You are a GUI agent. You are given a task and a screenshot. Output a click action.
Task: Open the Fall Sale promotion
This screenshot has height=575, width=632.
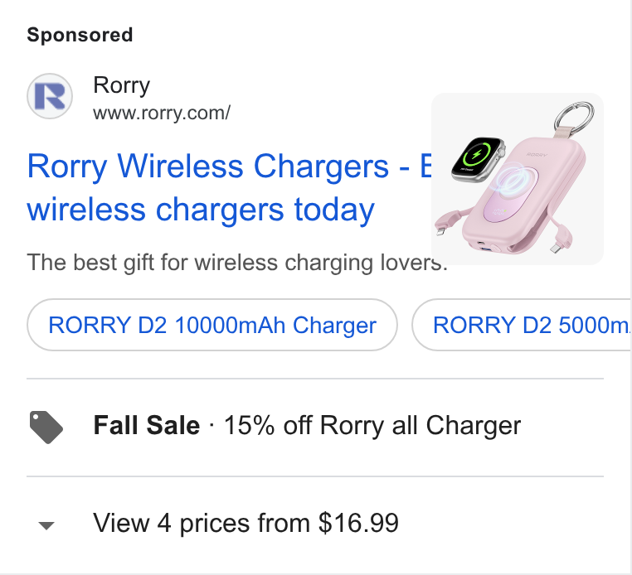click(x=146, y=425)
